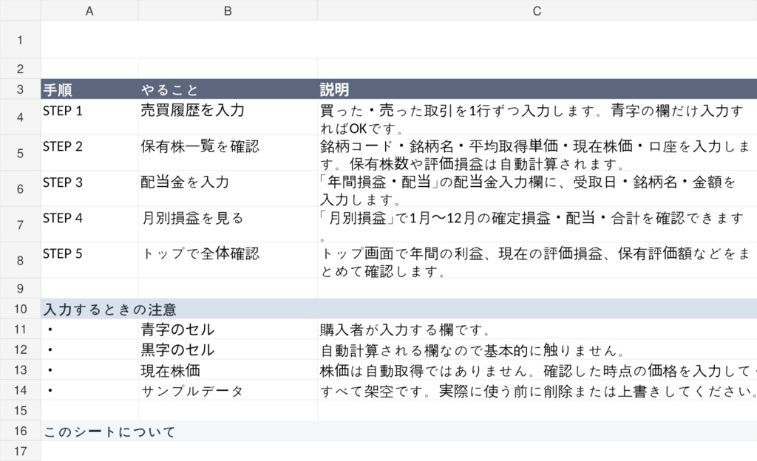Select row 15 header
Image resolution: width=757 pixels, height=461 pixels.
pyautogui.click(x=20, y=410)
